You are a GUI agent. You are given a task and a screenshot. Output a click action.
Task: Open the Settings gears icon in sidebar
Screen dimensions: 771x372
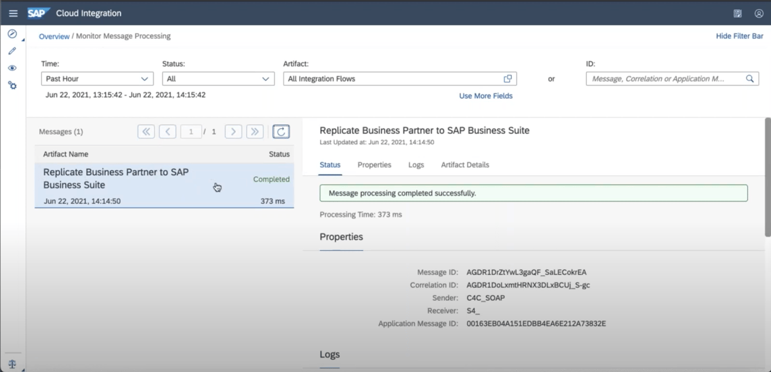12,85
